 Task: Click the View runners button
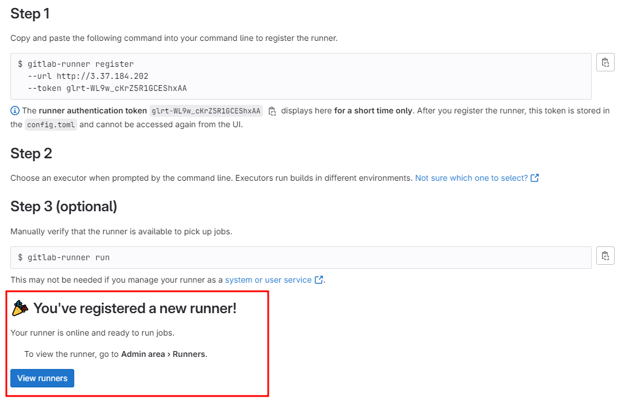43,378
